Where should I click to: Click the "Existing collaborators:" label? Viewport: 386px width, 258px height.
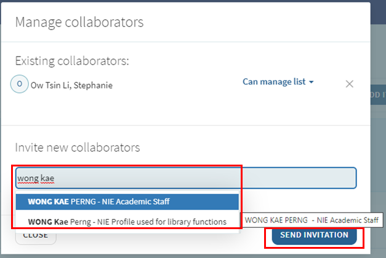point(72,61)
